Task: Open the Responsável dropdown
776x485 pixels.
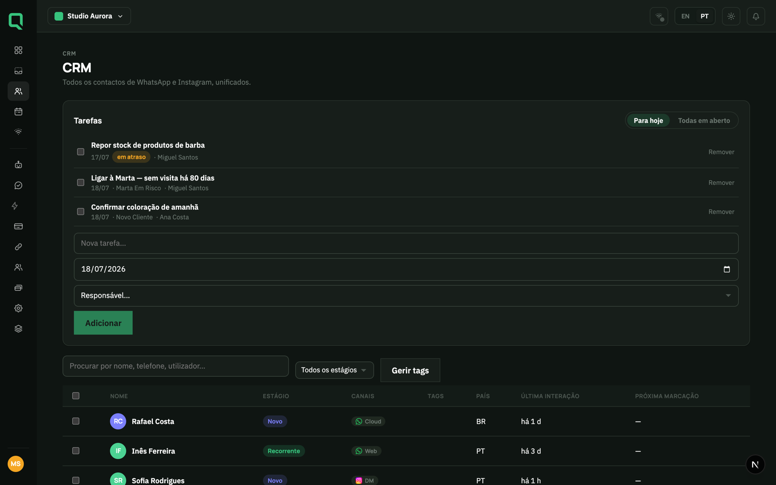Action: point(406,296)
